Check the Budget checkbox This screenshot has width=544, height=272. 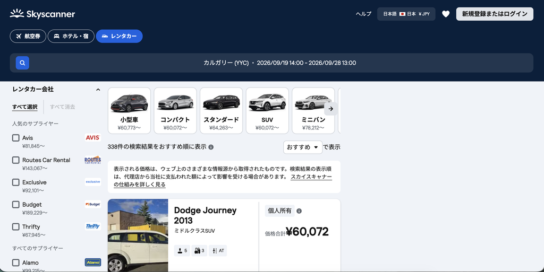point(15,205)
